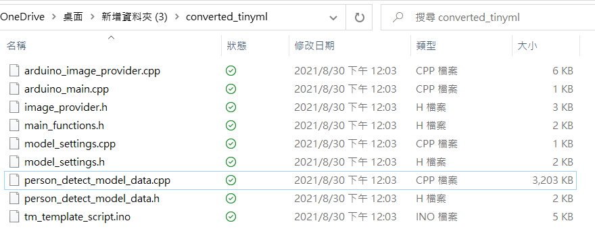Select the arduino_main.cpp file icon

14,89
